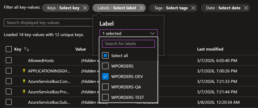Click the 3/8/2026, 12:20:34 AM timestamp
The image size is (258, 108).
[x=218, y=102]
